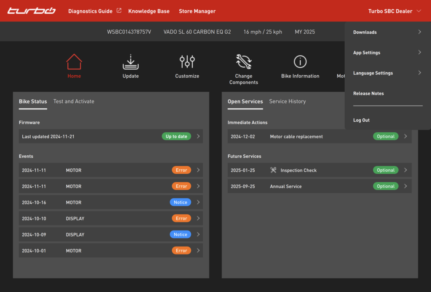Image resolution: width=431 pixels, height=292 pixels.
Task: Open the Update download icon
Action: click(x=130, y=62)
